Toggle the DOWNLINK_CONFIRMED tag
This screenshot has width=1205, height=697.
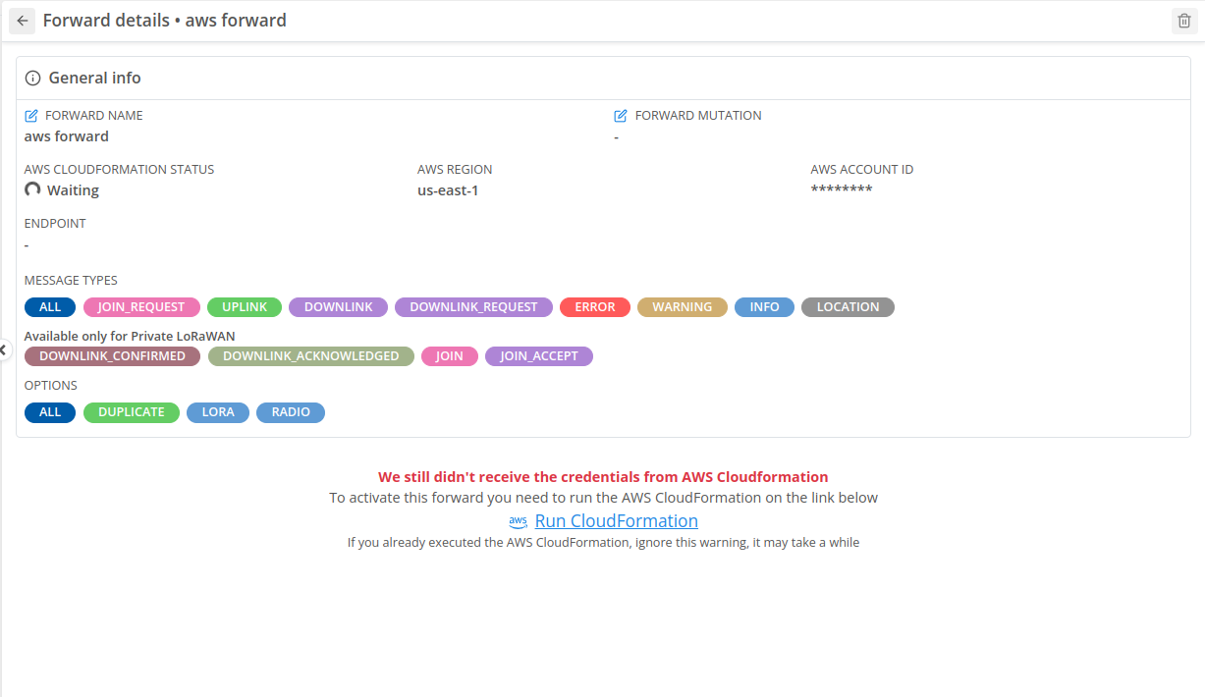pyautogui.click(x=113, y=356)
